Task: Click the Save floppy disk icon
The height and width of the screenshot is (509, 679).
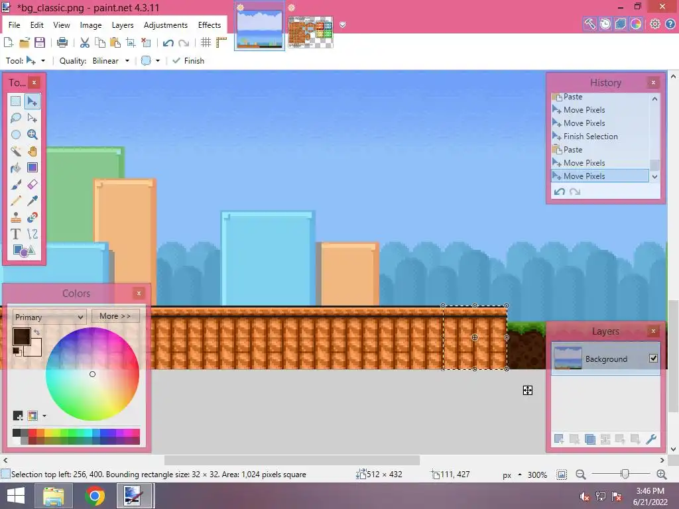Action: [40, 42]
